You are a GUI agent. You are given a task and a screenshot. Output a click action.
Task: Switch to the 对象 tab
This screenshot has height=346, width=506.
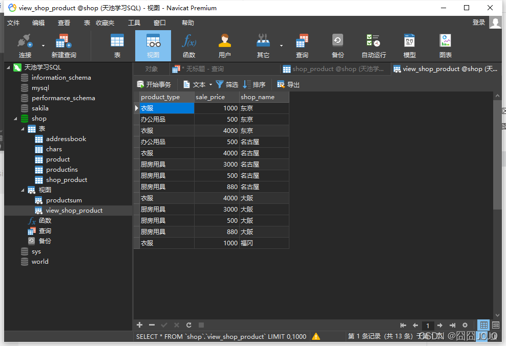coord(152,69)
